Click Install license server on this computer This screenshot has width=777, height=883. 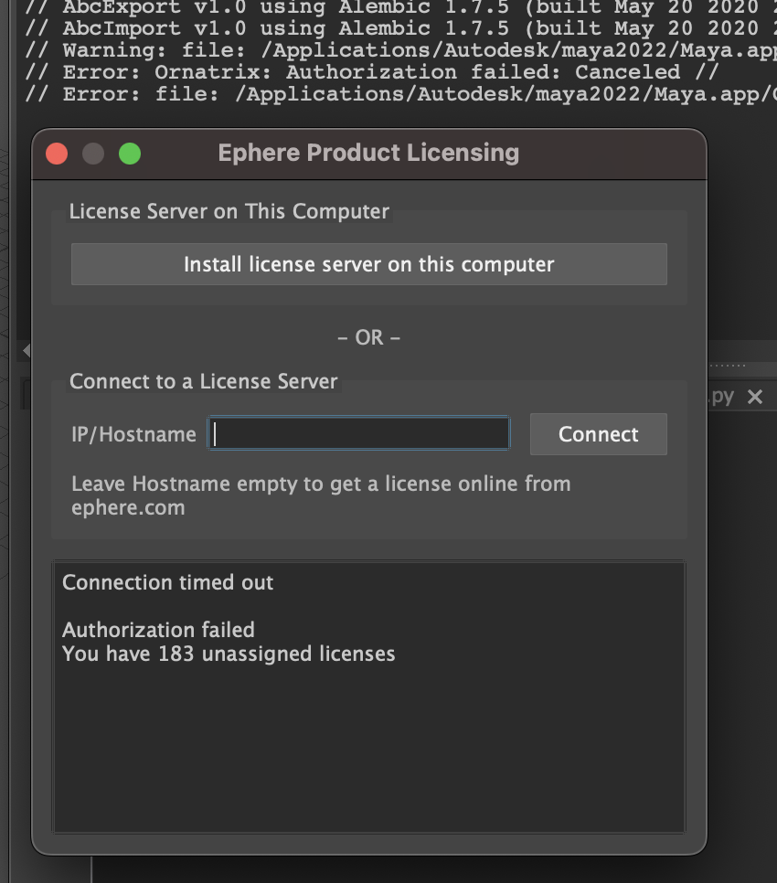368,265
